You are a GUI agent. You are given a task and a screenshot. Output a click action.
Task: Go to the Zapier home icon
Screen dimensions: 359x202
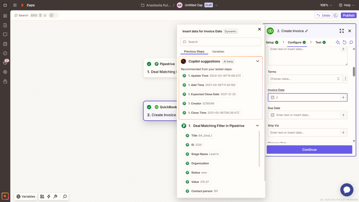(5, 5)
